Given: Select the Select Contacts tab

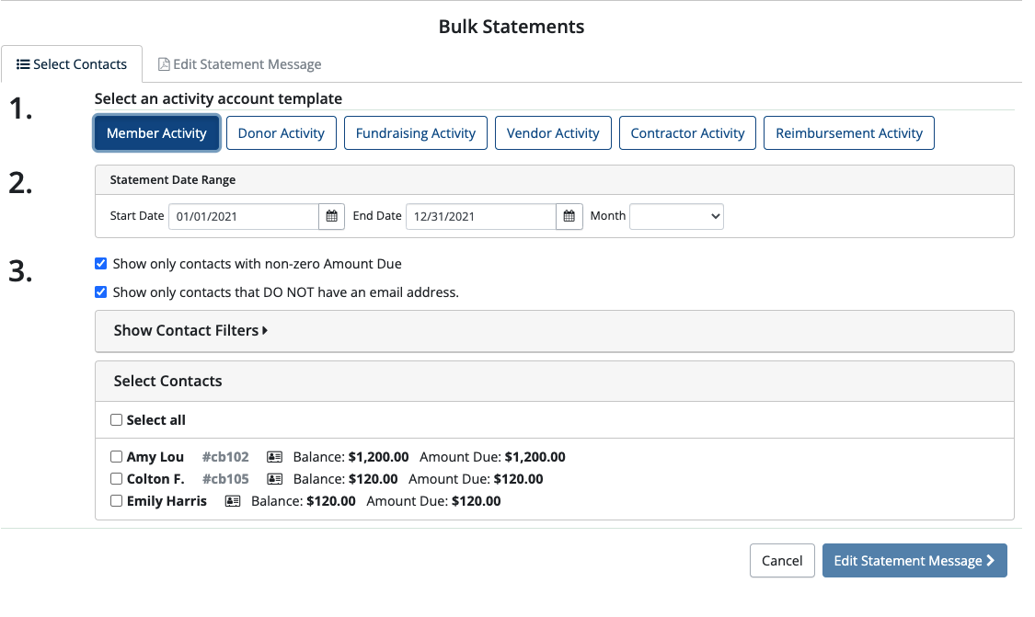Looking at the screenshot, I should pos(72,63).
